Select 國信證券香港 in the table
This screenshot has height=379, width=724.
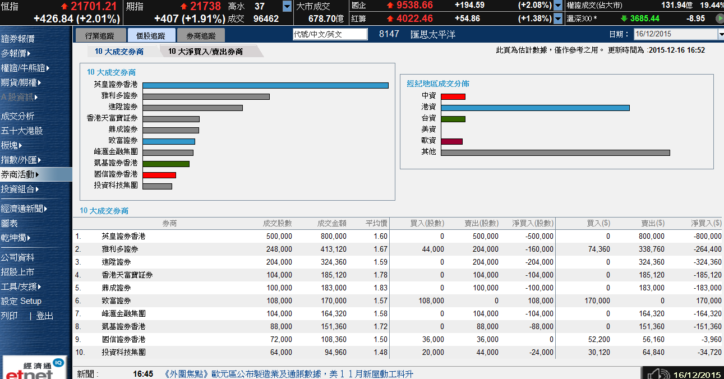point(123,339)
